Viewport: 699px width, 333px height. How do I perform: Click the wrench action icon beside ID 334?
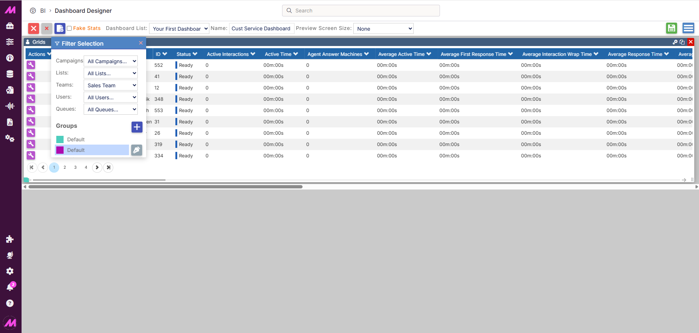pos(31,156)
